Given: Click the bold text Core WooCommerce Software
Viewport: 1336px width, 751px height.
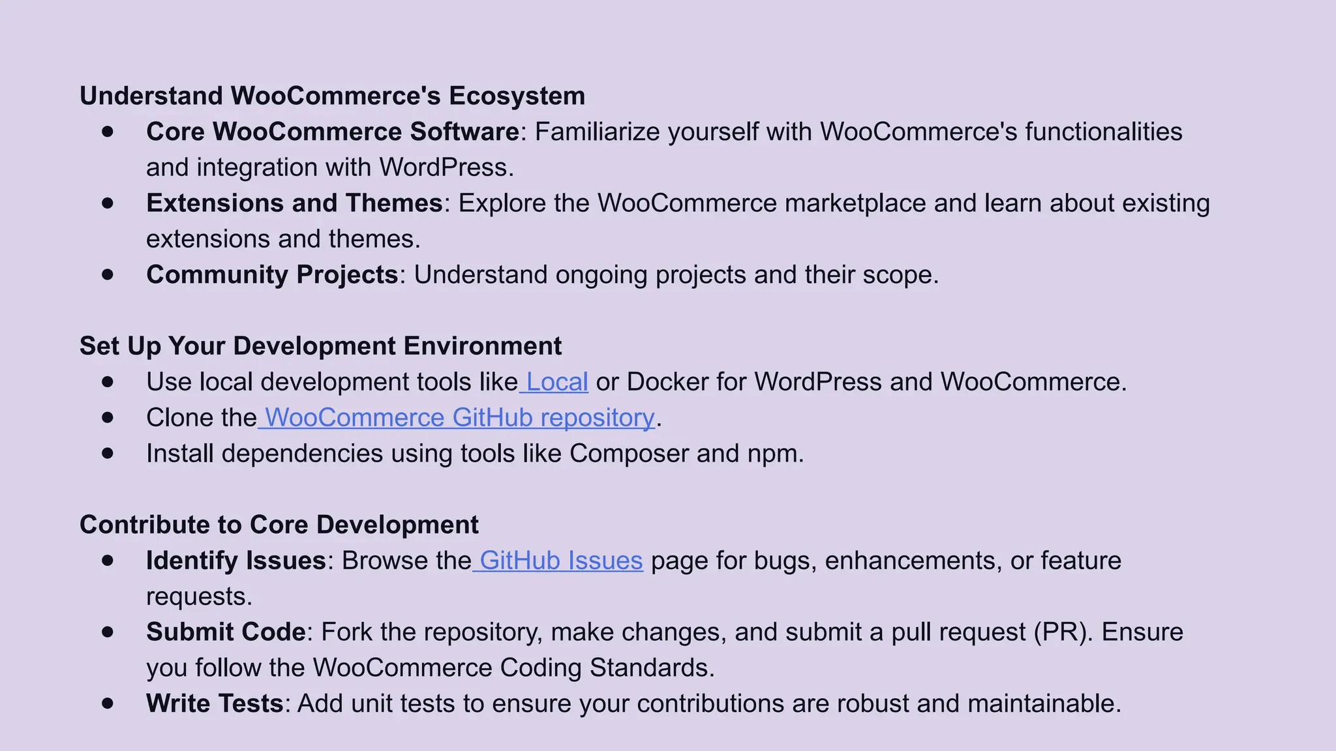Looking at the screenshot, I should (x=333, y=132).
